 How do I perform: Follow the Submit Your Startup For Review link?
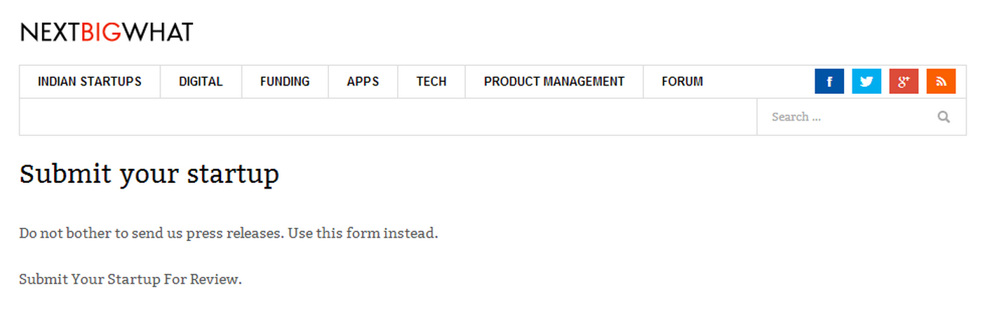click(x=130, y=279)
